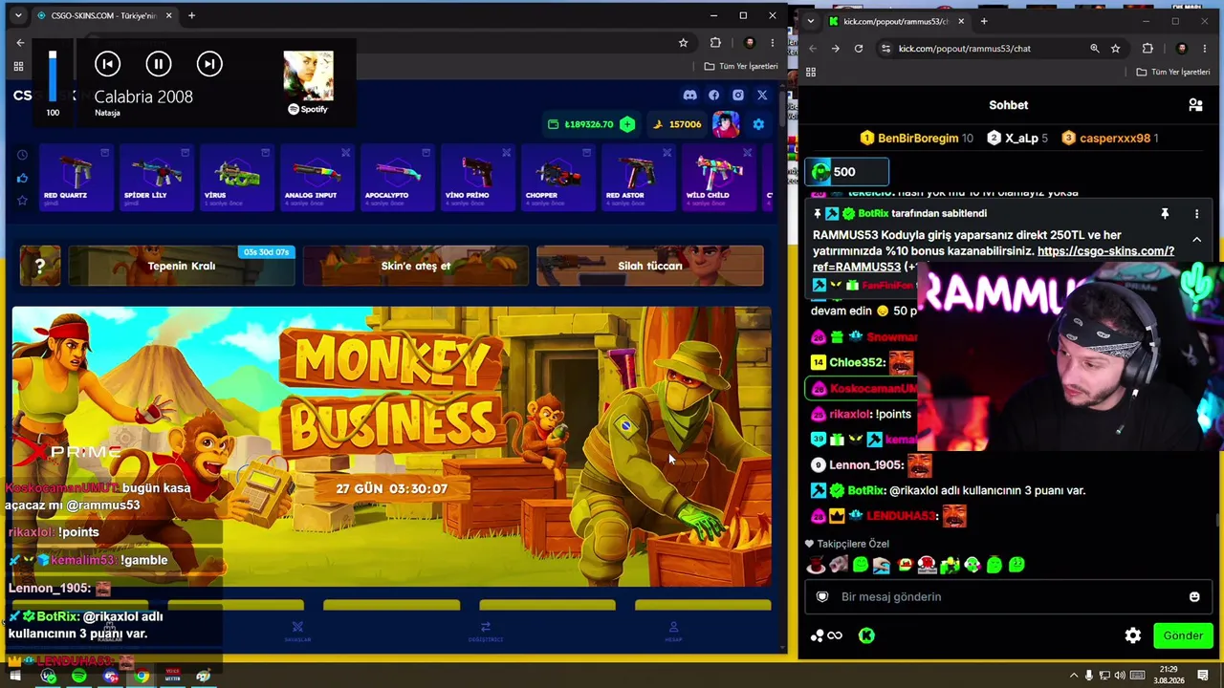Add balance with the green plus icon
Image resolution: width=1224 pixels, height=688 pixels.
[627, 124]
